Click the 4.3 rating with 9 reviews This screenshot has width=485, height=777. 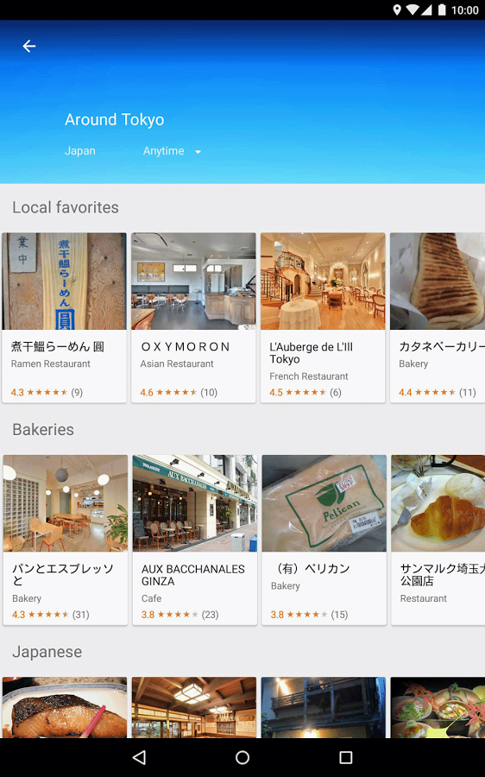point(47,393)
